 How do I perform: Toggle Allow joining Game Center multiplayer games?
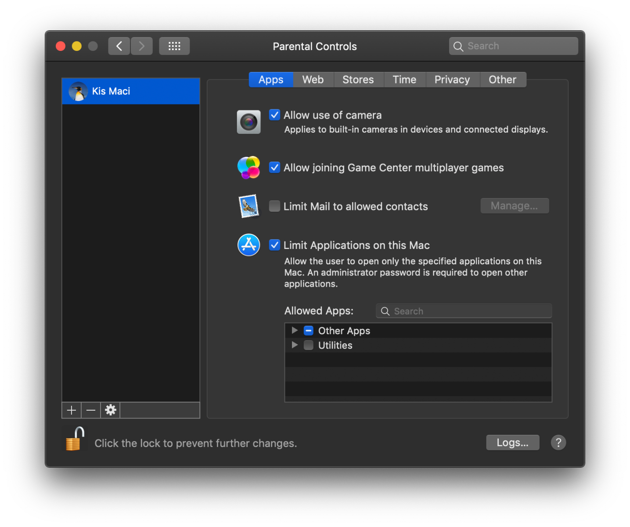274,167
